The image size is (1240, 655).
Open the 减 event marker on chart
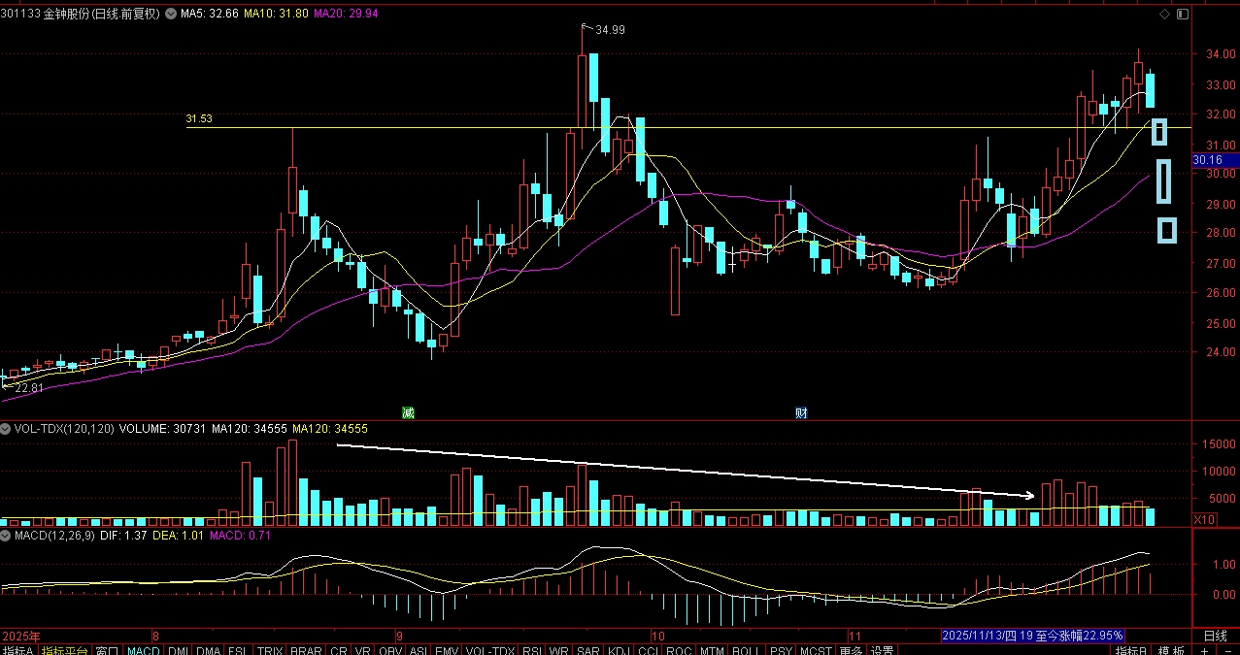tap(409, 412)
